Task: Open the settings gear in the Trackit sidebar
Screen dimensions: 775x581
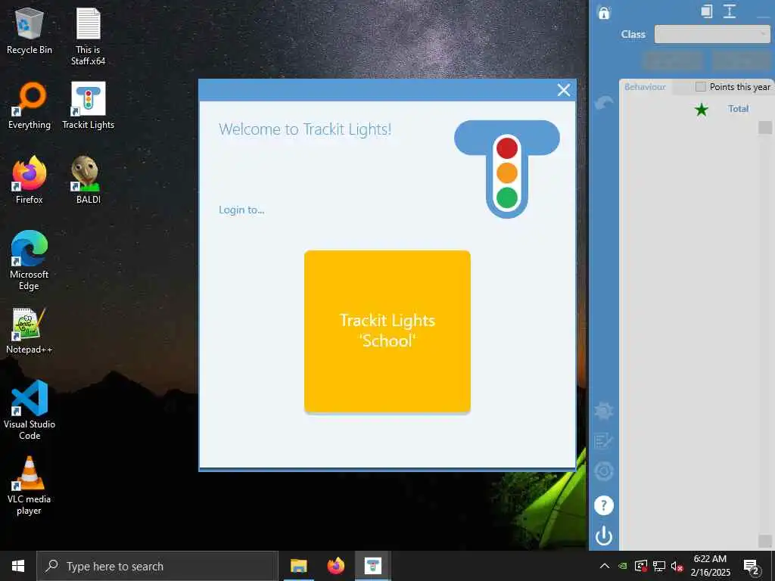Action: pyautogui.click(x=603, y=411)
